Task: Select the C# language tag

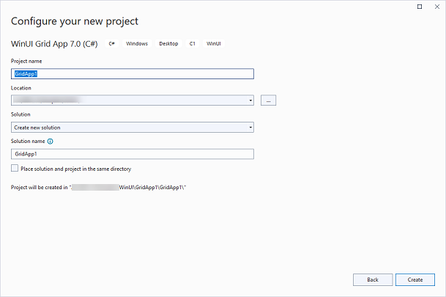Action: 112,44
